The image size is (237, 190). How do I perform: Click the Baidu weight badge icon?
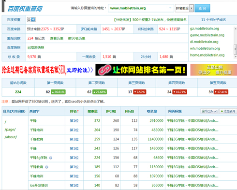(31, 19)
